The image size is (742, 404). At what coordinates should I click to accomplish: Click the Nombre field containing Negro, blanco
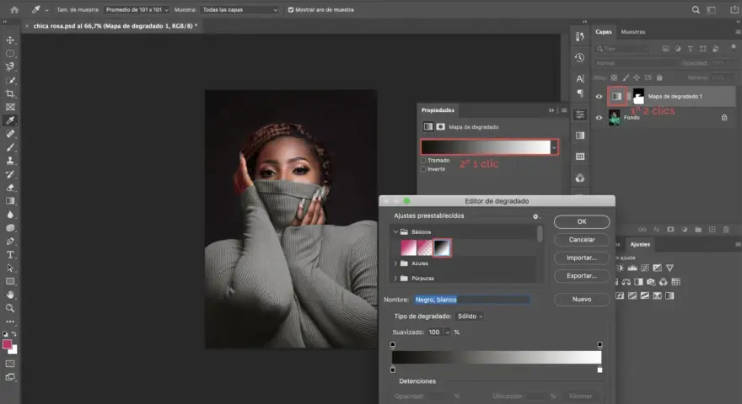click(x=472, y=300)
